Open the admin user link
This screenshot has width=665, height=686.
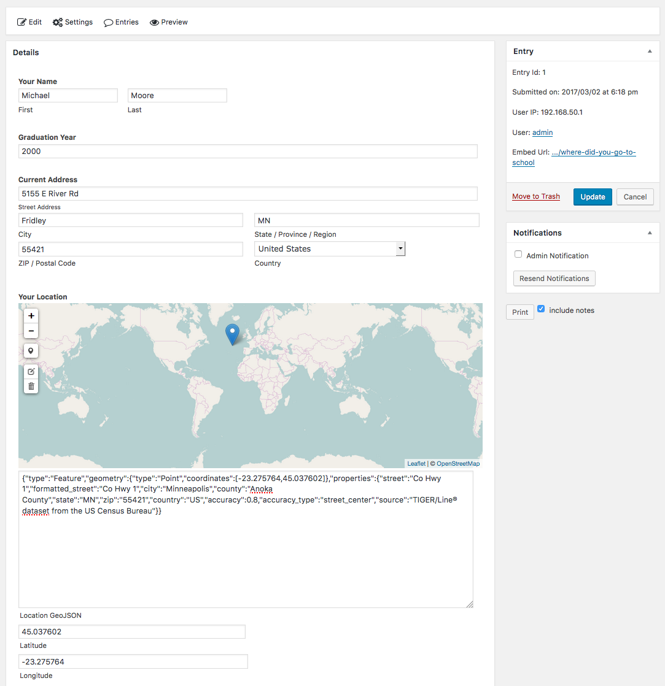click(x=542, y=133)
